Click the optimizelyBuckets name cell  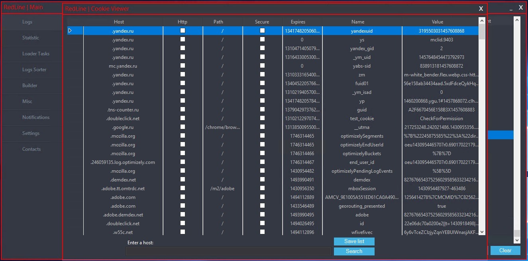(x=362, y=153)
